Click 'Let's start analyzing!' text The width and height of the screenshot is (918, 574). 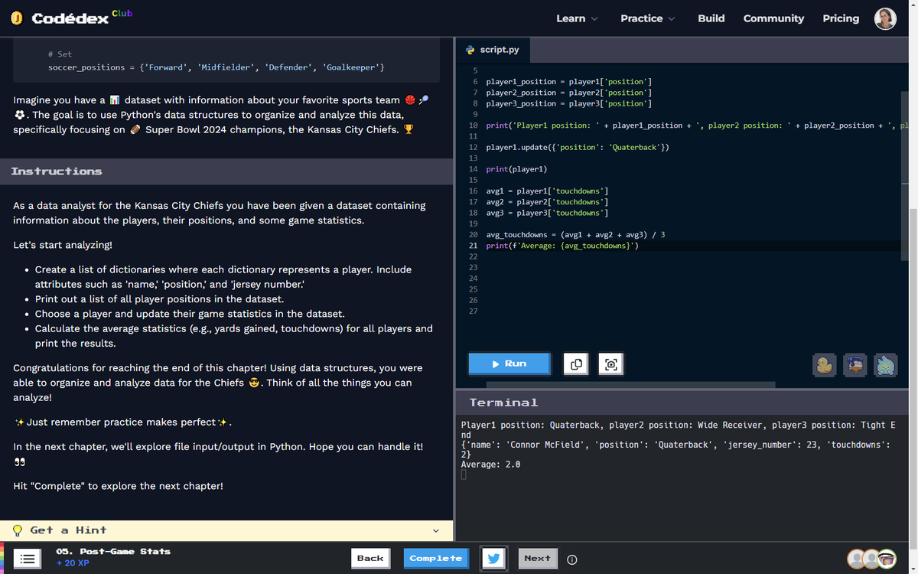(63, 245)
